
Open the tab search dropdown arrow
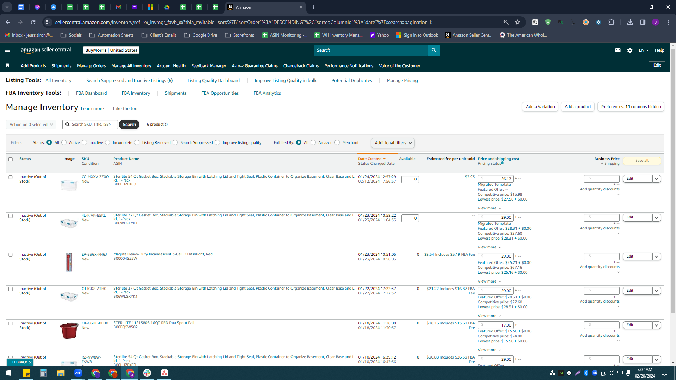(x=7, y=7)
